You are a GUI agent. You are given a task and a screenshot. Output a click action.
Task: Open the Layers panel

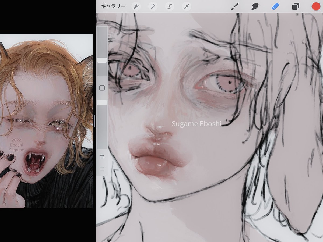coord(296,6)
